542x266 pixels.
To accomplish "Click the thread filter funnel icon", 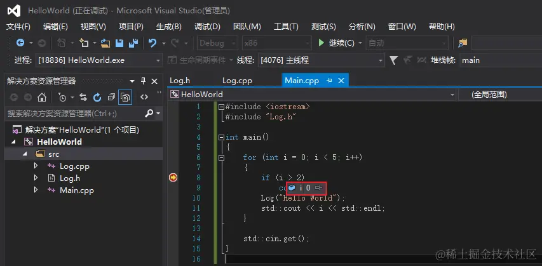I will [x=393, y=60].
